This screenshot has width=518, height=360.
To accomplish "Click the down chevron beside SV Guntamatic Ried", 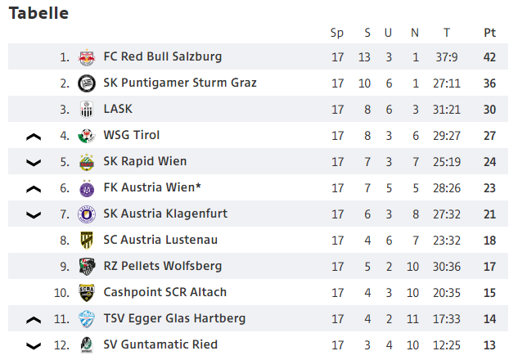I will [x=34, y=346].
